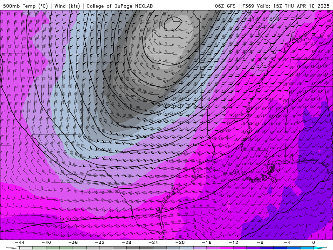Click the -32 colorbar label

[x=99, y=242]
